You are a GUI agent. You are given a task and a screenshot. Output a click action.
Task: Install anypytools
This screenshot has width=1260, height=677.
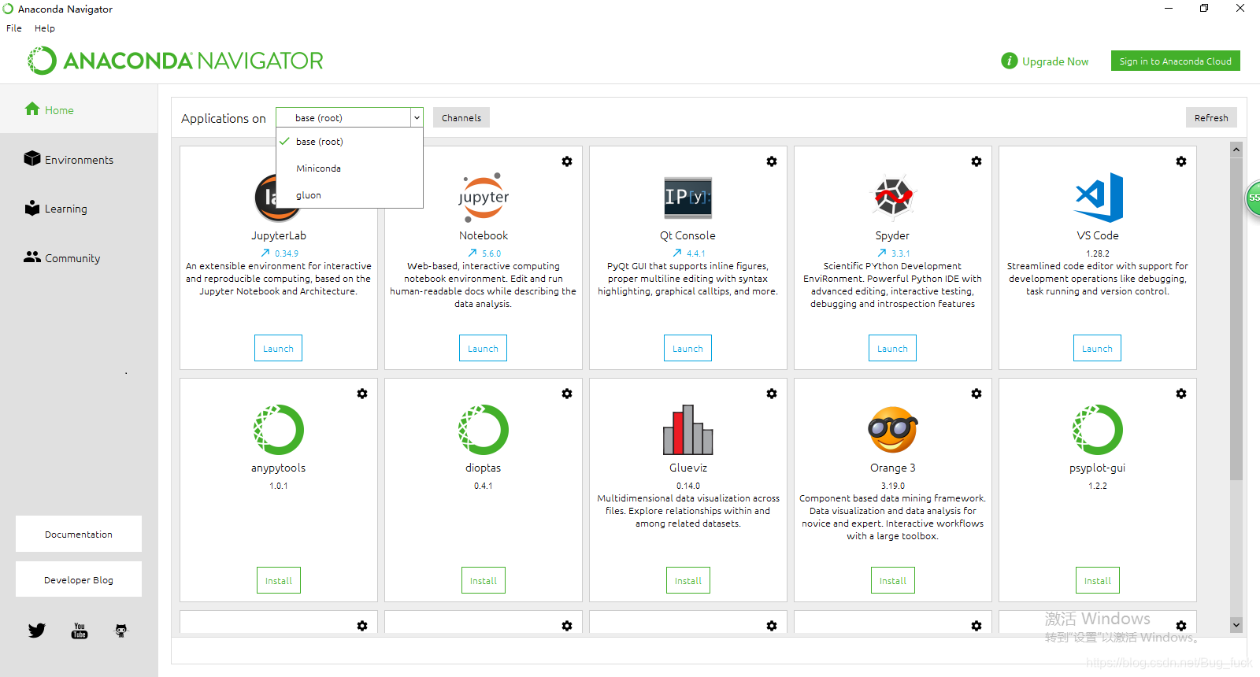[x=279, y=580]
